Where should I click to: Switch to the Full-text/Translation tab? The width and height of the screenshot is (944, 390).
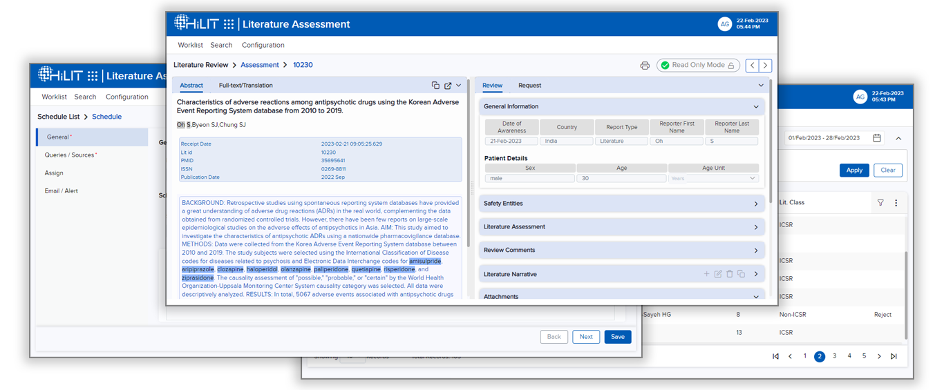(245, 86)
